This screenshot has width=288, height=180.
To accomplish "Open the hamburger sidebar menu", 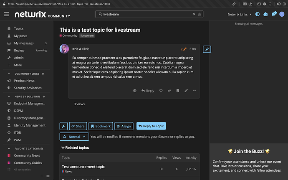I will pos(6,14).
